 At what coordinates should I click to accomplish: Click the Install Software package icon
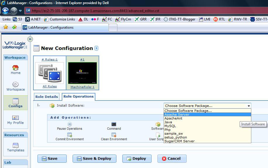52,105
